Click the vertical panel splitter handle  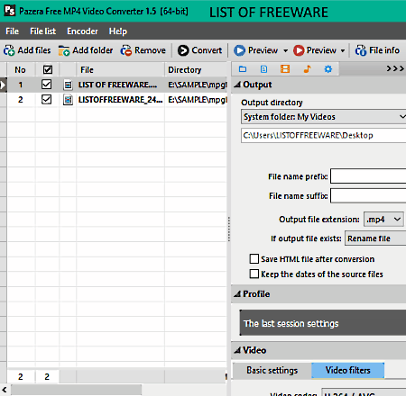[x=229, y=229]
